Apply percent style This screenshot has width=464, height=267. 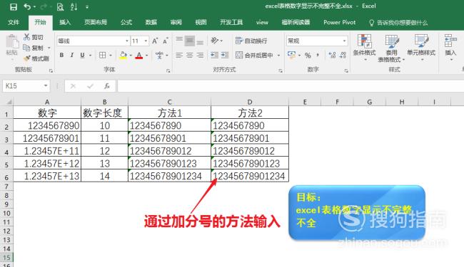308,55
